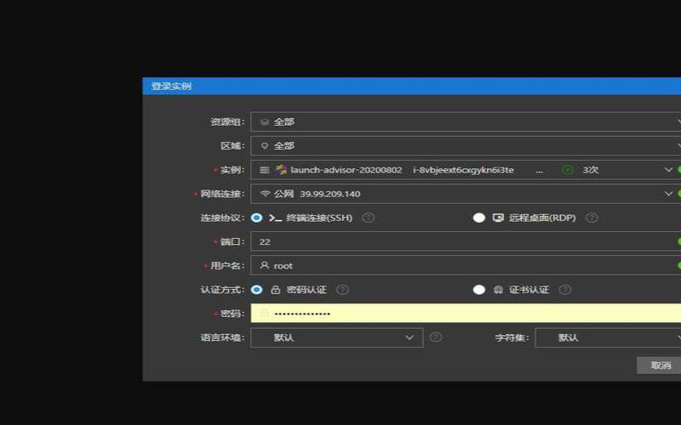681x425 pixels.
Task: Expand the 字符集 dropdown set to 默认
Action: click(608, 337)
